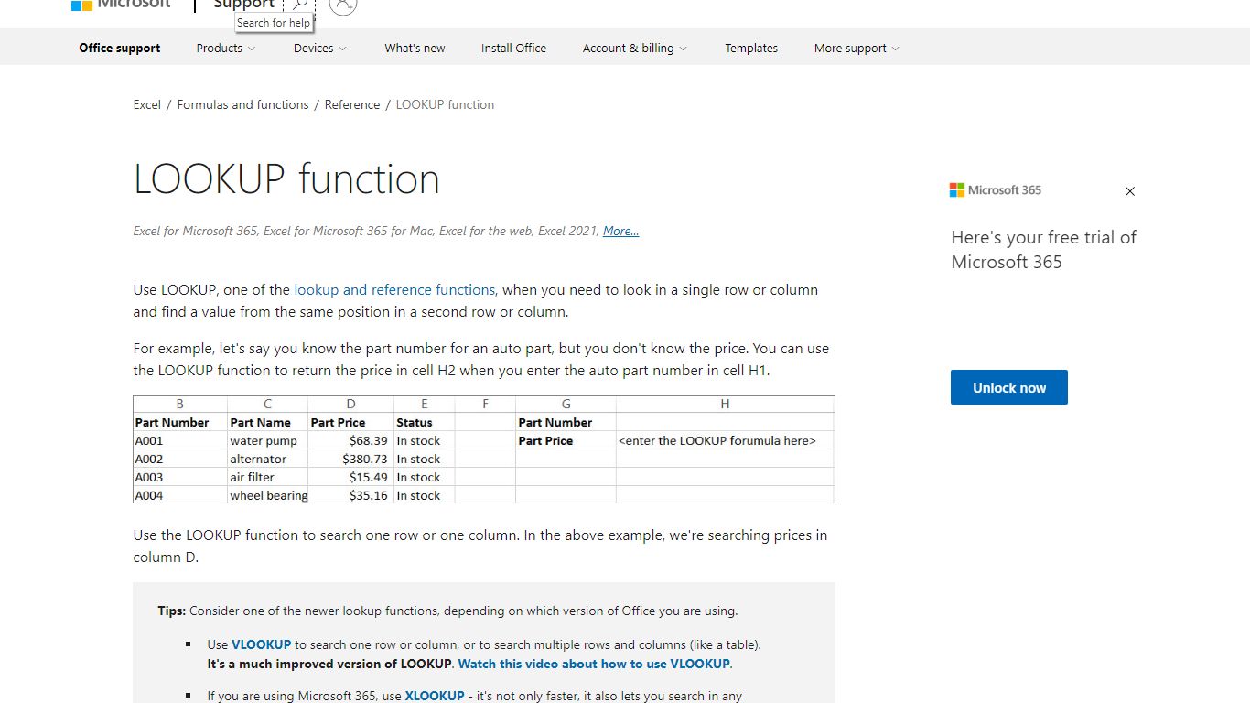Select Install Office in navigation

point(513,49)
